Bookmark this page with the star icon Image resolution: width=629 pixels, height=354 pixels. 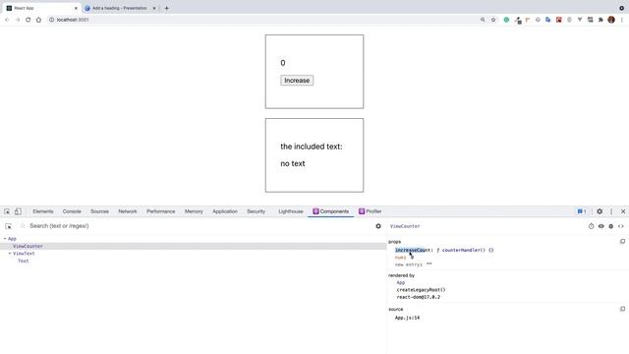point(493,20)
